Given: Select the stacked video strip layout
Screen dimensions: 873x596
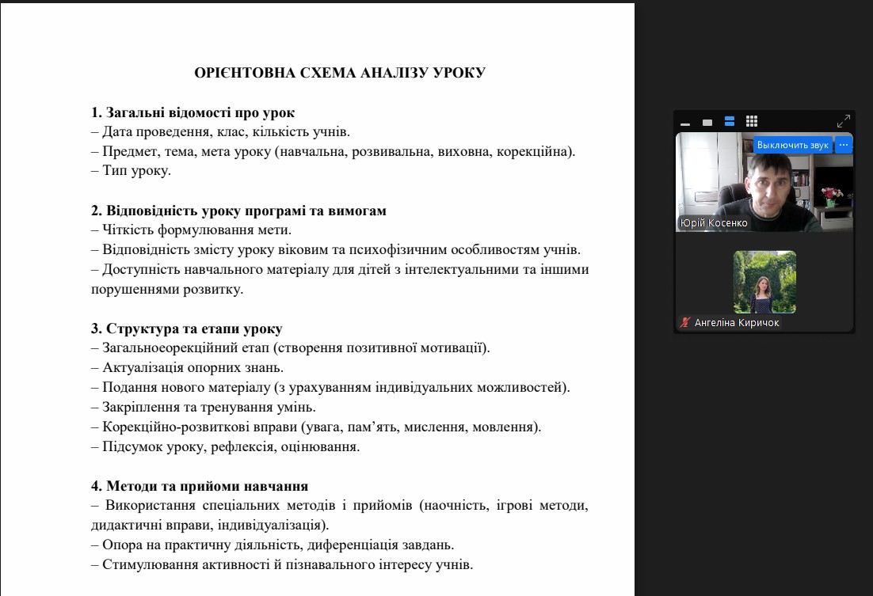Looking at the screenshot, I should click(730, 122).
